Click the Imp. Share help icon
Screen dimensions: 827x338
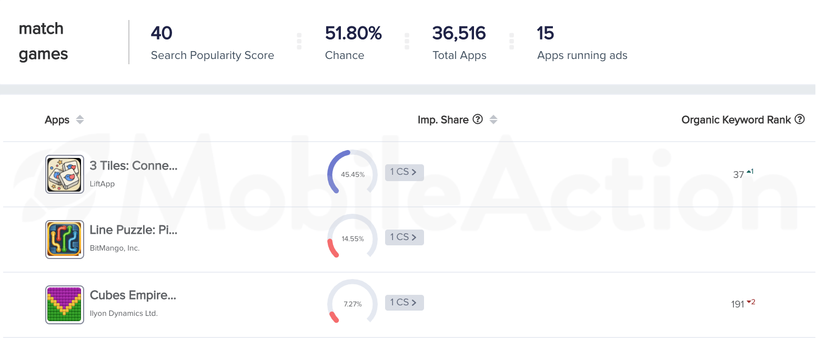click(x=478, y=119)
